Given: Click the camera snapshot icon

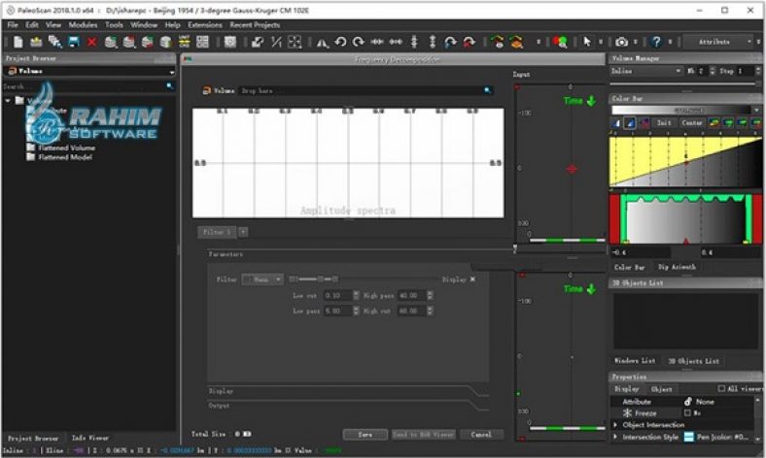Looking at the screenshot, I should [621, 43].
